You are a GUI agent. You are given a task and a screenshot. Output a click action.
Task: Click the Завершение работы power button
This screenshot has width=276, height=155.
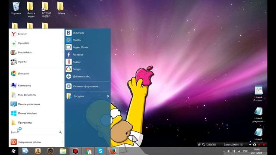coord(37,142)
